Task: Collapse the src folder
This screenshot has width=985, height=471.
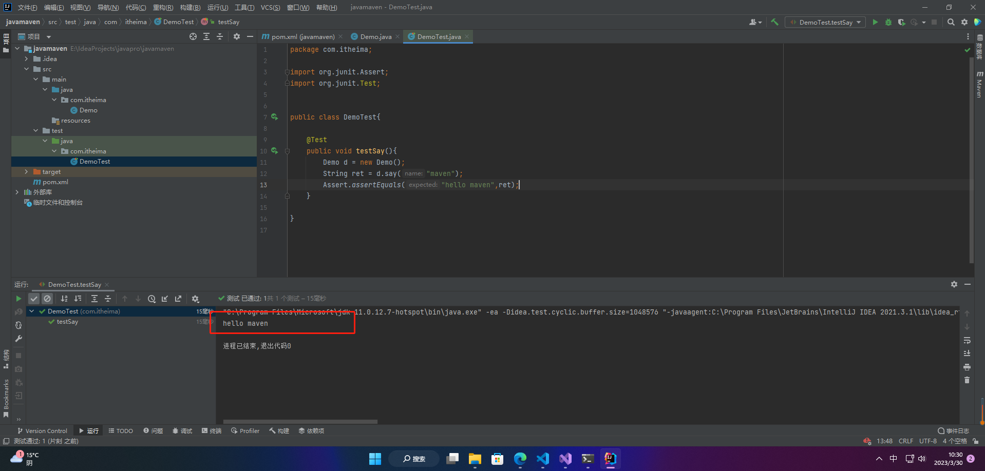Action: coord(27,69)
